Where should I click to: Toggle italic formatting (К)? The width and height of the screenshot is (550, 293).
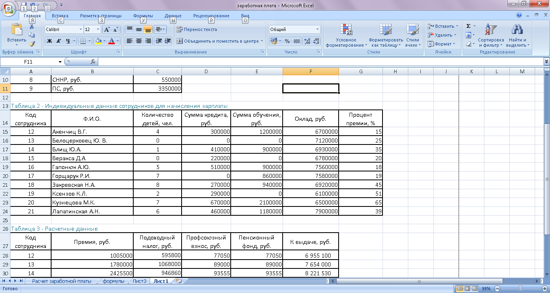pos(58,41)
